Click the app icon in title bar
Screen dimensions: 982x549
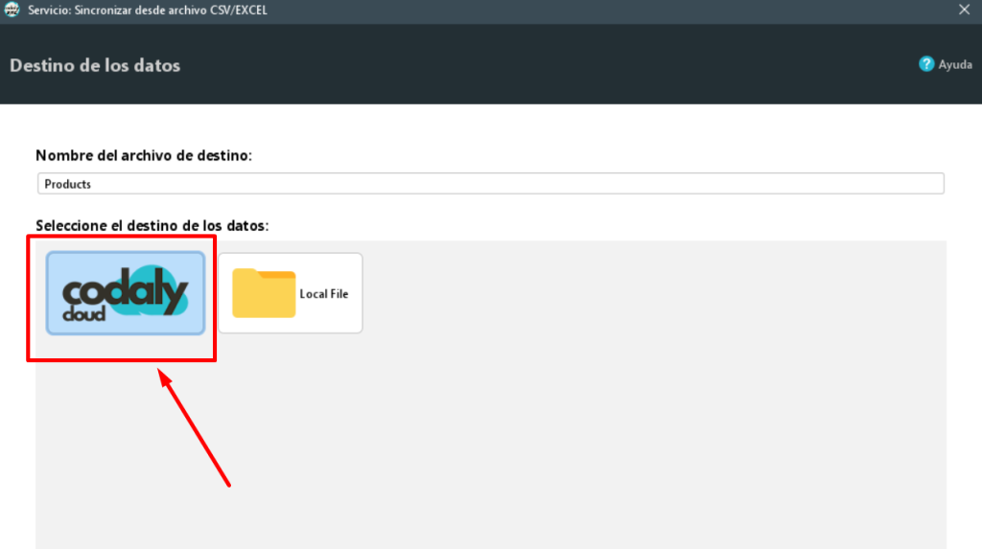pyautogui.click(x=12, y=10)
